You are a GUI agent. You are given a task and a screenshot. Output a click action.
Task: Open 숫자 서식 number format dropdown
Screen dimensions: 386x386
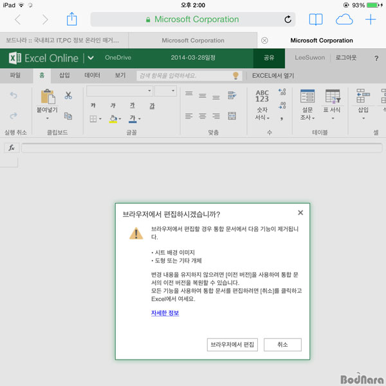pos(262,105)
